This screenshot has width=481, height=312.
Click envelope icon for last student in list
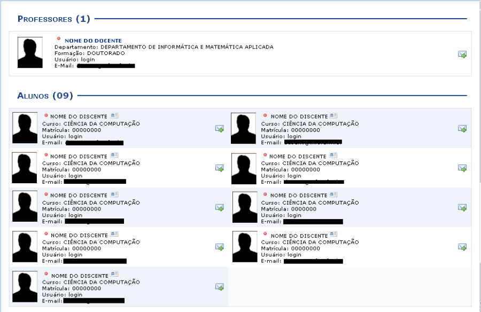pyautogui.click(x=219, y=287)
